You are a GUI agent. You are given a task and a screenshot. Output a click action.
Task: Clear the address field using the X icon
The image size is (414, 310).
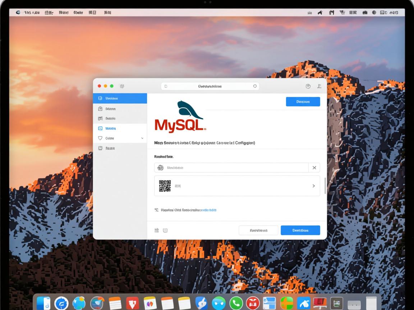[x=314, y=168]
